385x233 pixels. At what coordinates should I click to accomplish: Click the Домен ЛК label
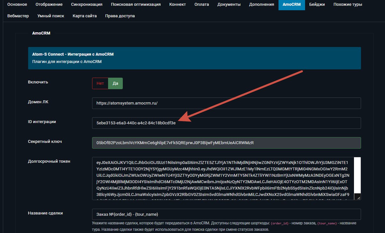click(x=38, y=102)
